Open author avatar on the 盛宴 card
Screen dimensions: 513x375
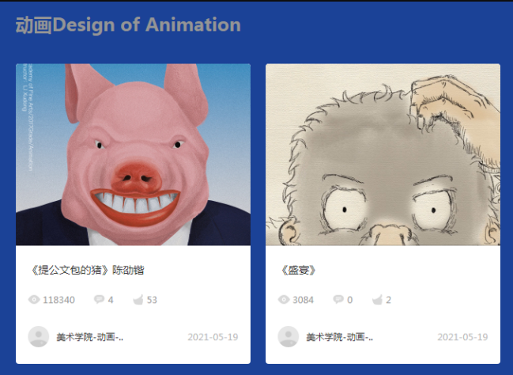pyautogui.click(x=289, y=337)
